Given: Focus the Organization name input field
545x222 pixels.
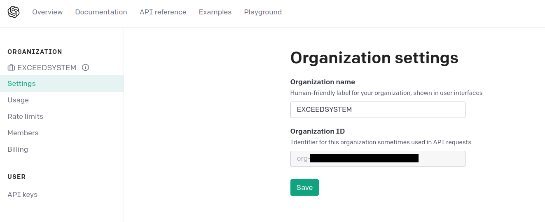Looking at the screenshot, I should (378, 110).
